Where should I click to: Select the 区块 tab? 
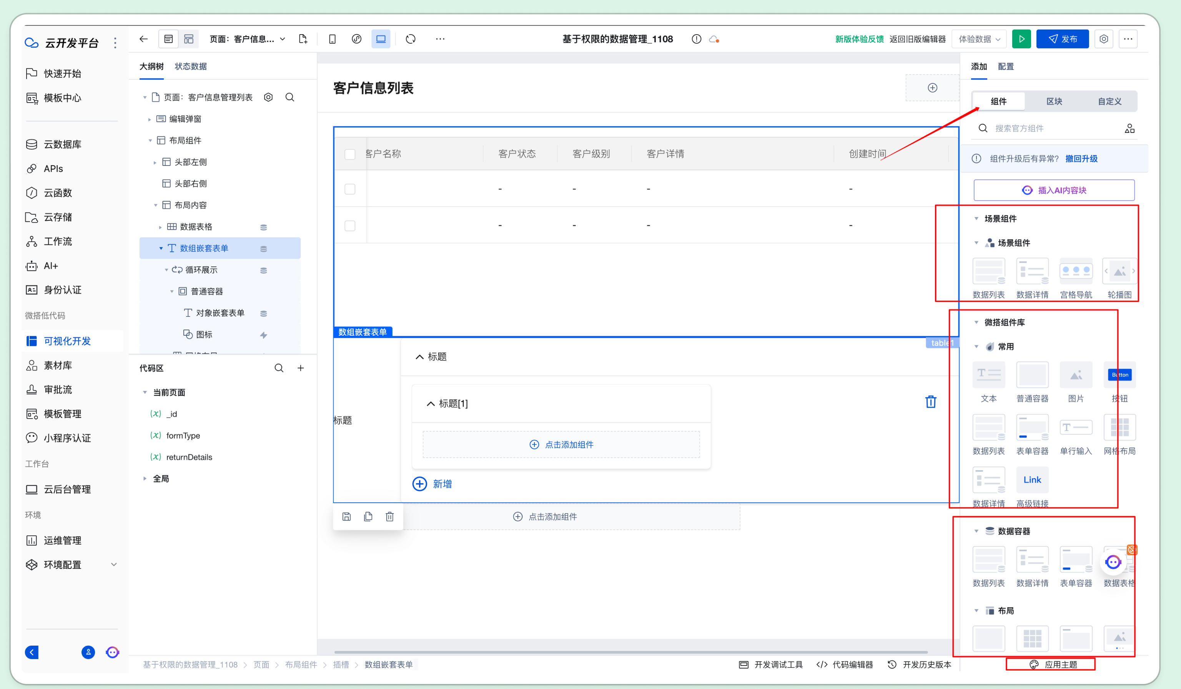coord(1054,101)
